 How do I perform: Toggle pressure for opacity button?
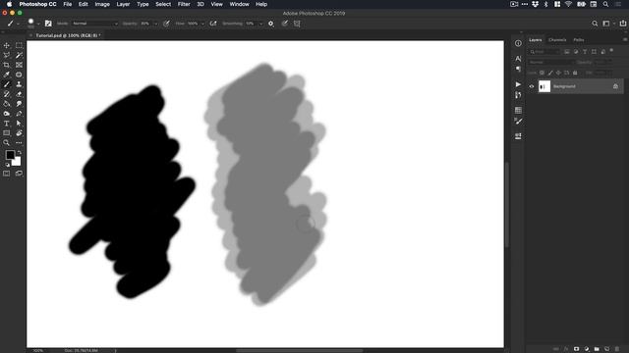[166, 24]
